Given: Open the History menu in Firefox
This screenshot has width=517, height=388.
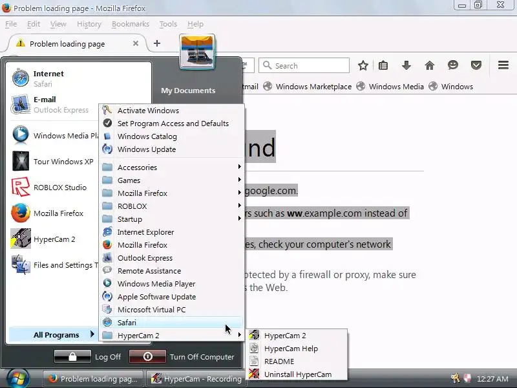Looking at the screenshot, I should (89, 24).
